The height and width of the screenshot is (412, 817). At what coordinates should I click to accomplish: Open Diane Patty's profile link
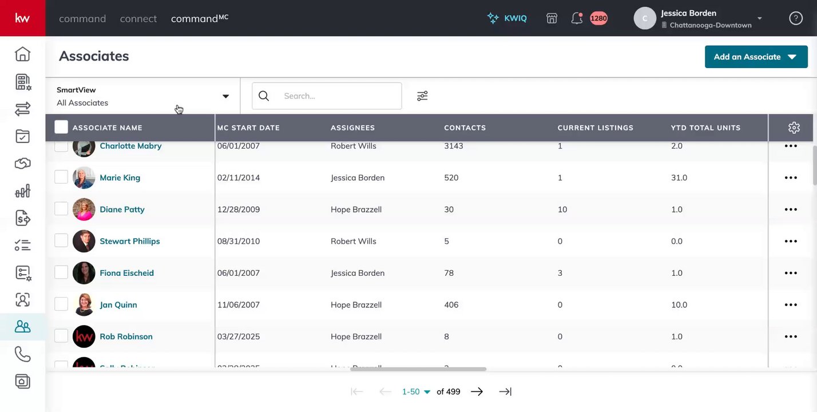(x=122, y=209)
